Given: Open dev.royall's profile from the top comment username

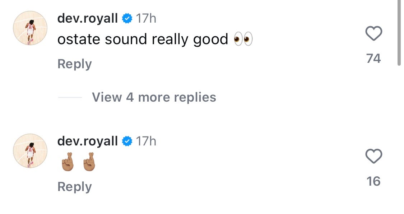Looking at the screenshot, I should point(88,18).
